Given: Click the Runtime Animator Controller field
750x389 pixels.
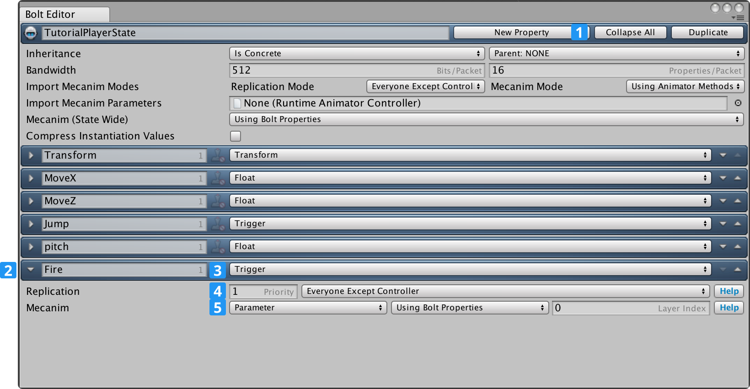Looking at the screenshot, I should pyautogui.click(x=478, y=103).
